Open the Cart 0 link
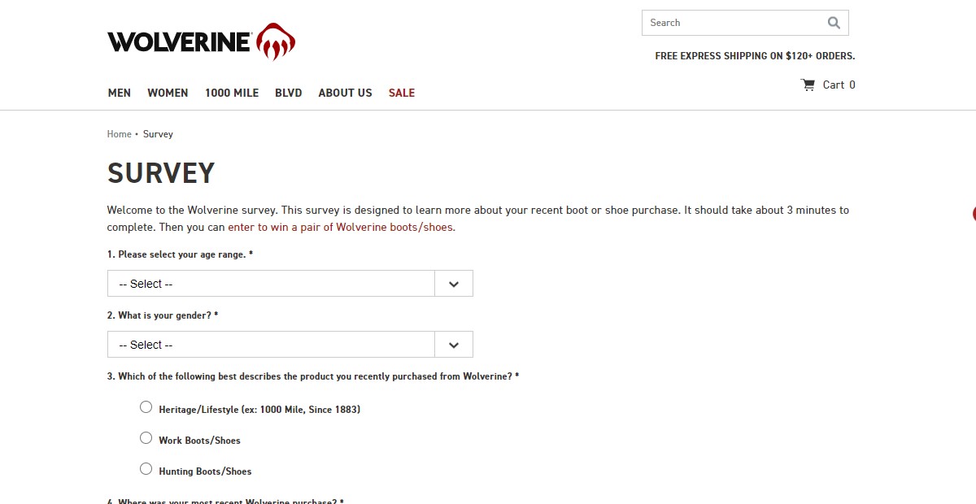Viewport: 976px width, 504px height. pyautogui.click(x=828, y=85)
